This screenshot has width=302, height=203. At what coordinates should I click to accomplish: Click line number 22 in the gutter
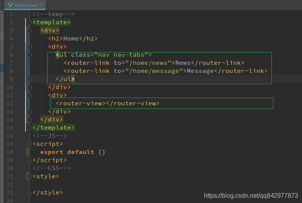point(10,185)
